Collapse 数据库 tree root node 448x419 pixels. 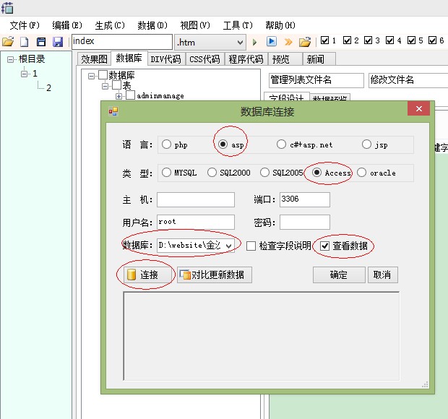tap(91, 76)
